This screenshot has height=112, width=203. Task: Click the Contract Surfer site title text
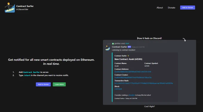(x=25, y=6)
